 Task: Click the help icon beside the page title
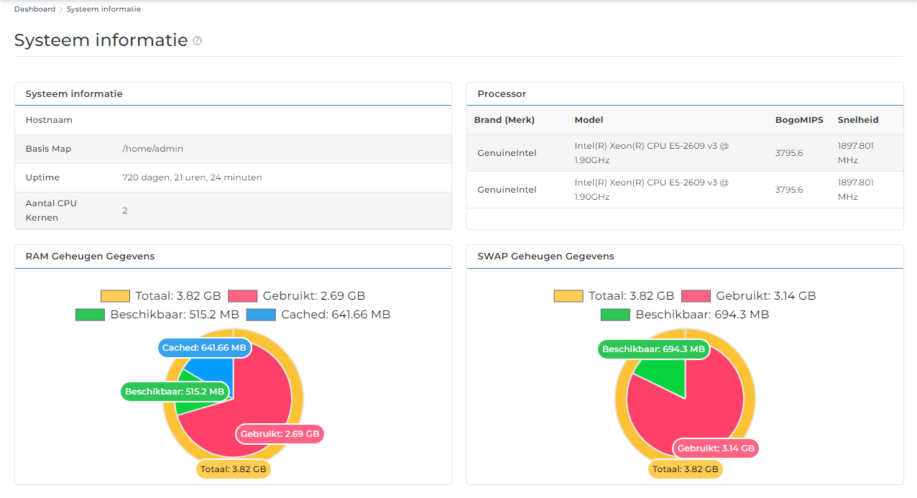198,41
